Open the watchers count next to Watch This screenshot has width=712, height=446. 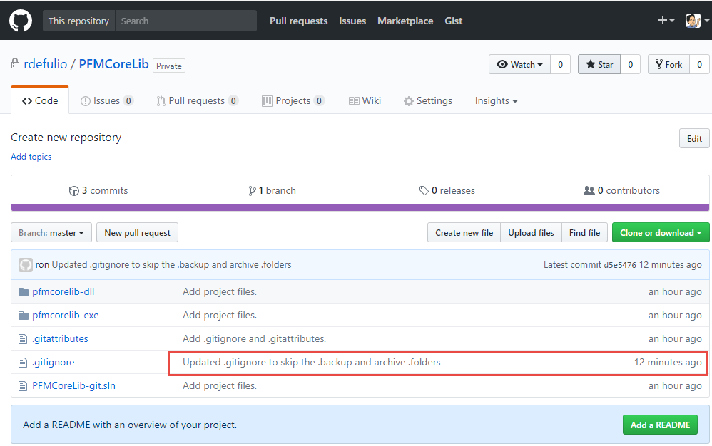tap(560, 64)
